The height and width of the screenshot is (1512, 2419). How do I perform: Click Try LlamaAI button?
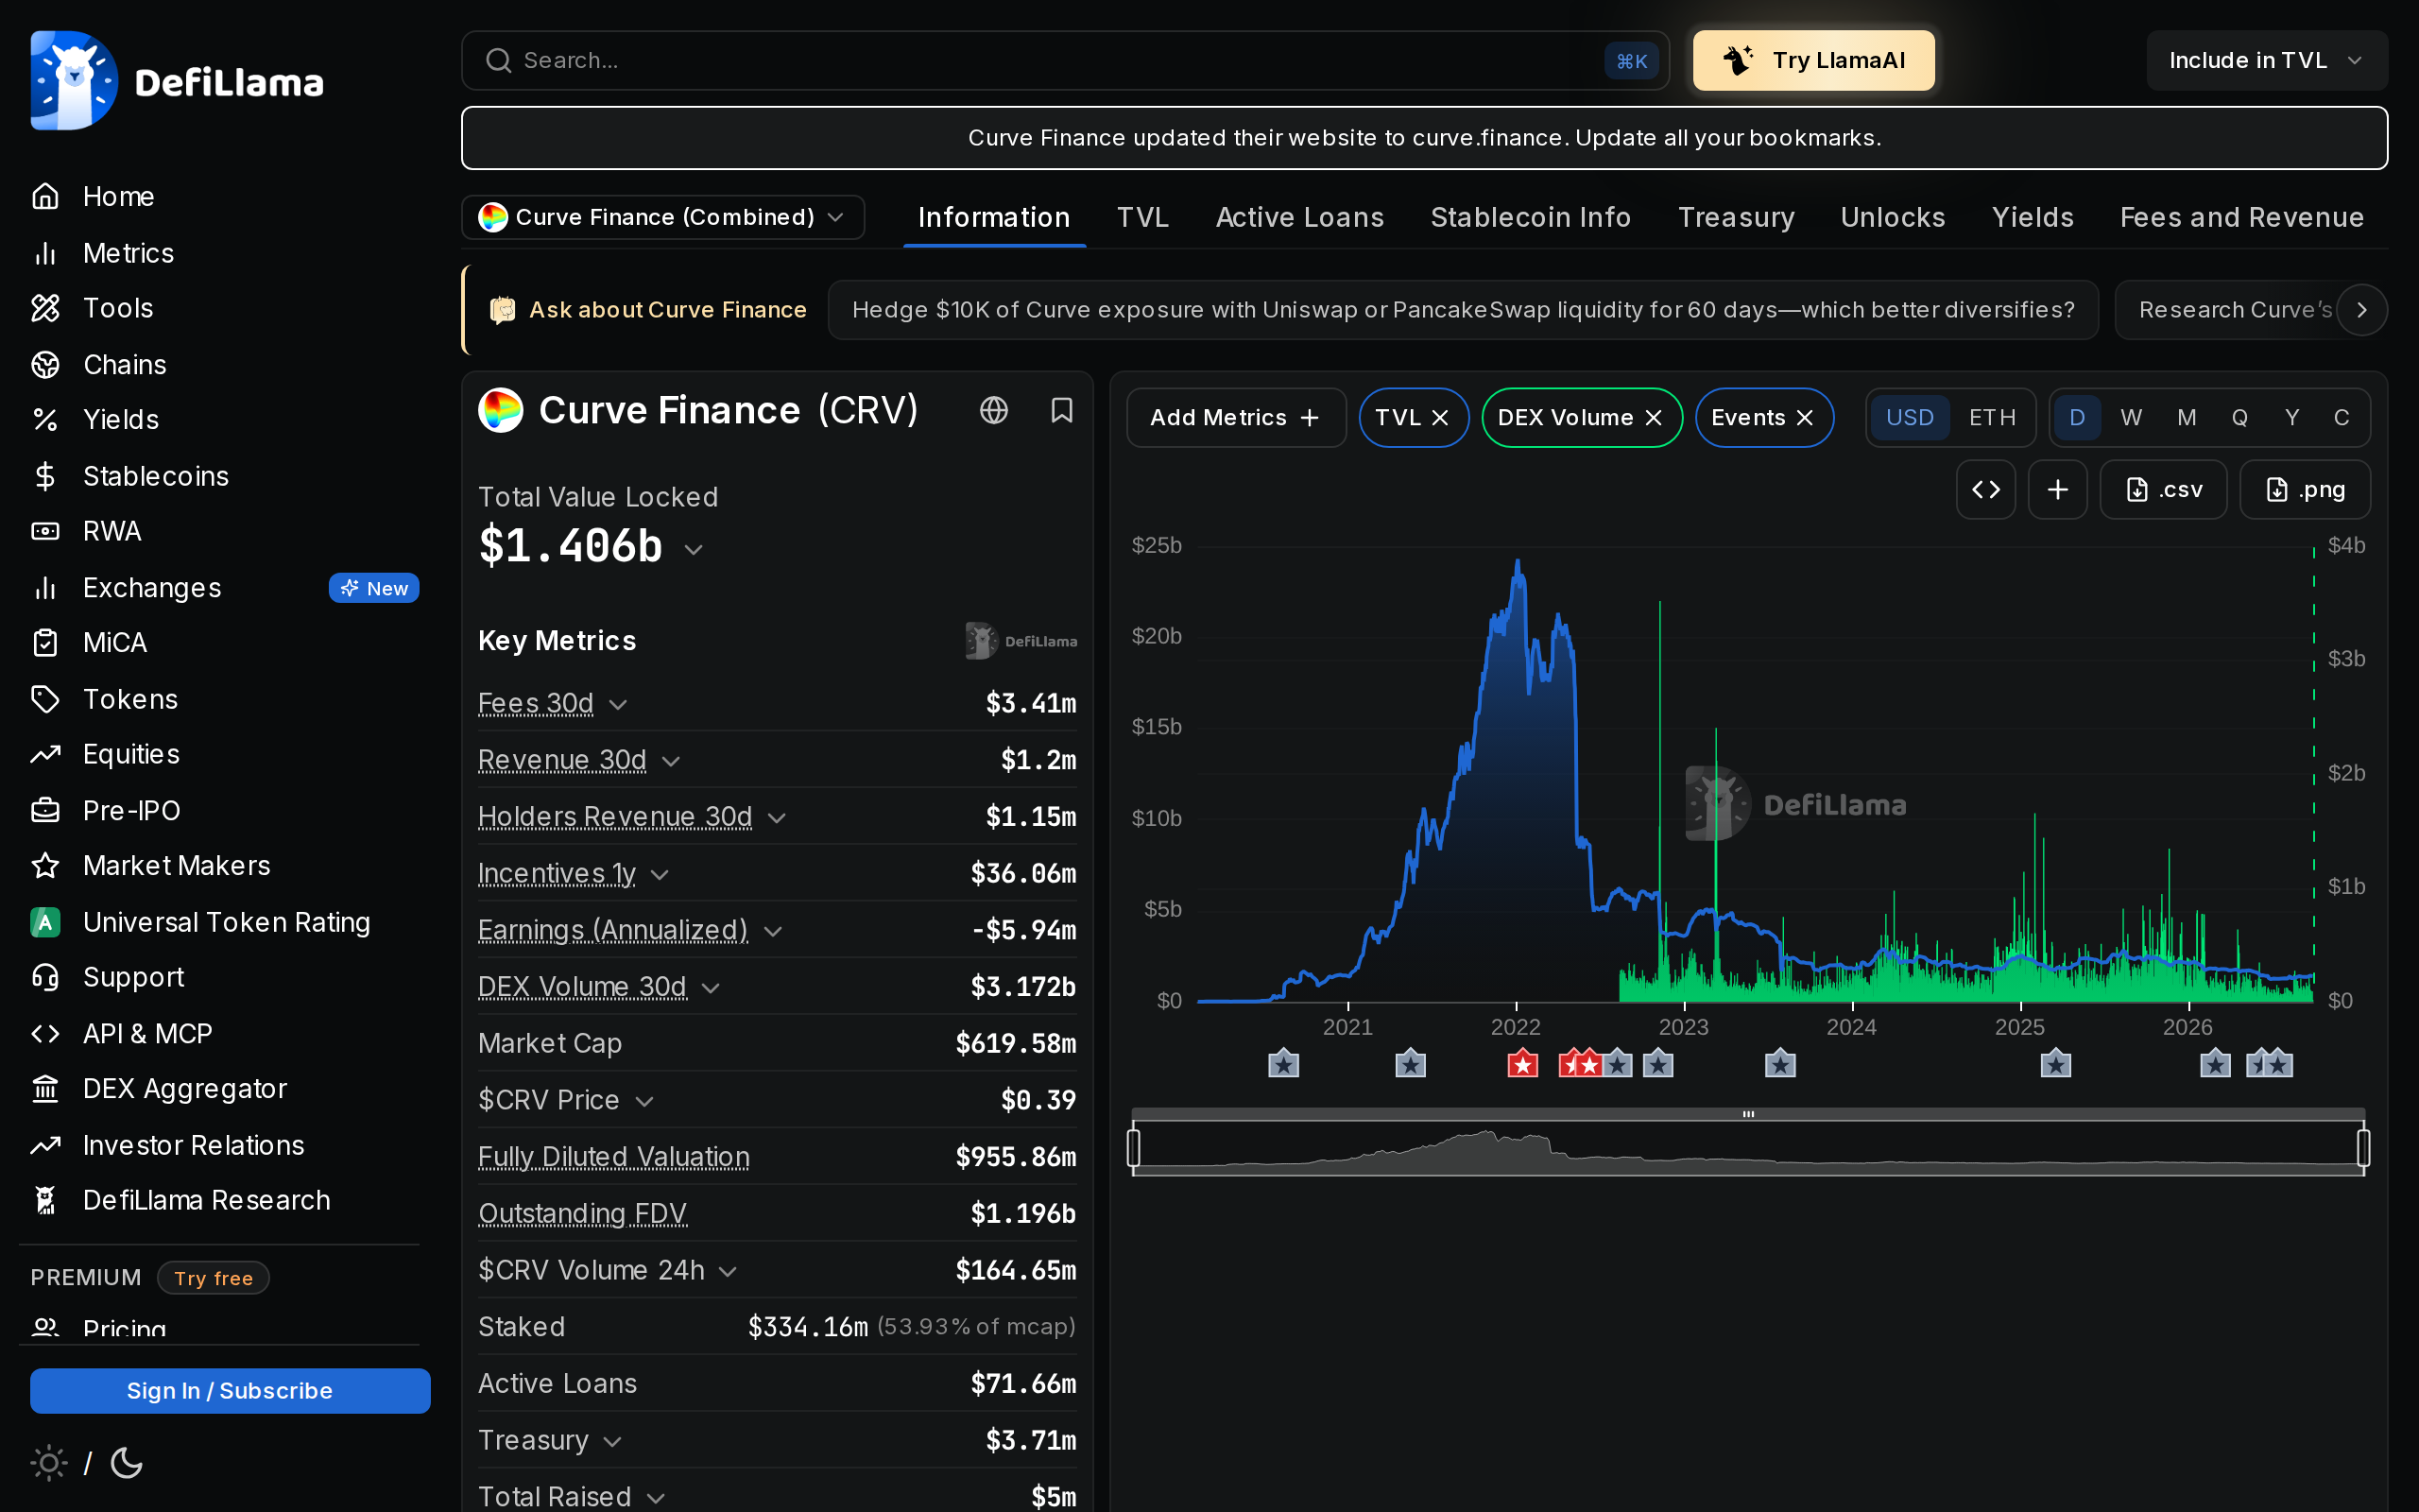[x=1813, y=61]
